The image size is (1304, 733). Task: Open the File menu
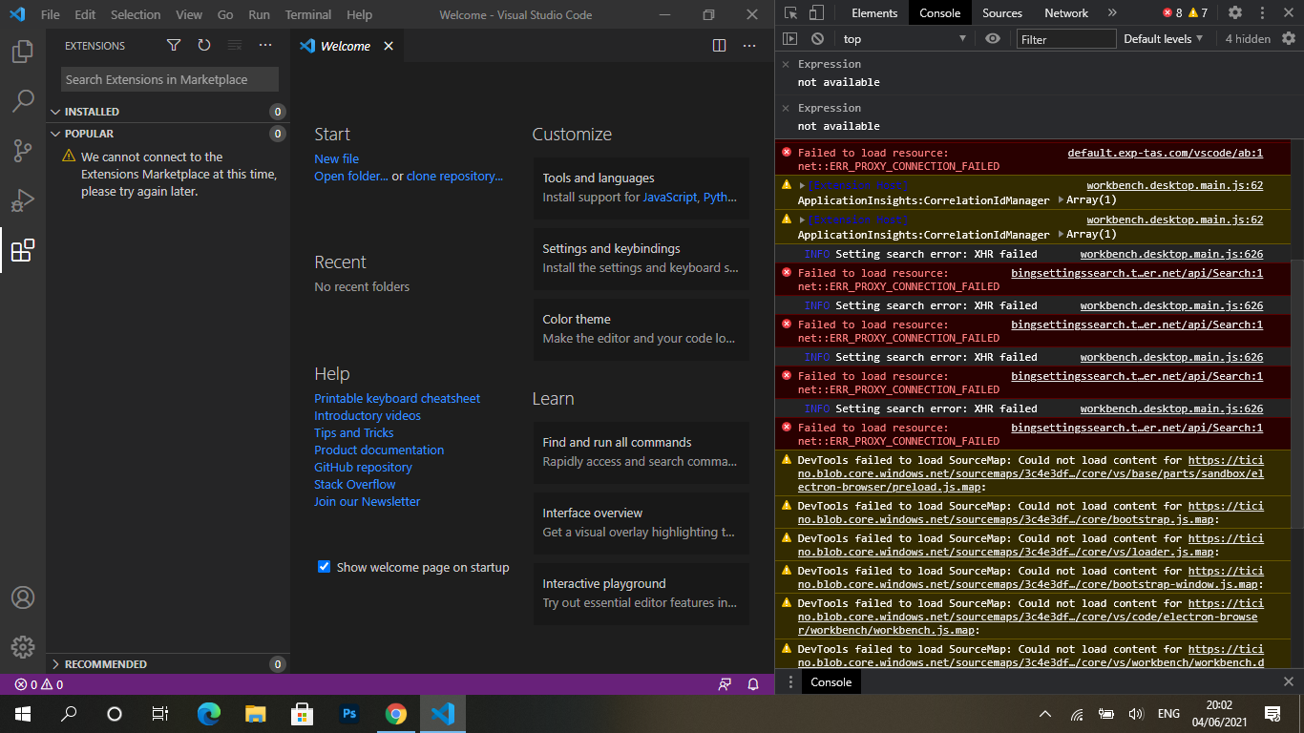pos(51,14)
